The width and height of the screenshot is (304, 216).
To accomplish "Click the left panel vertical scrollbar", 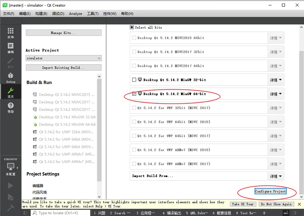I will (x=99, y=130).
